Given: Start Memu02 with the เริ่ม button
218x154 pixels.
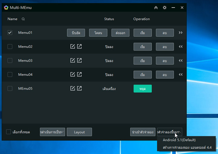Looking at the screenshot, I should [x=143, y=47].
